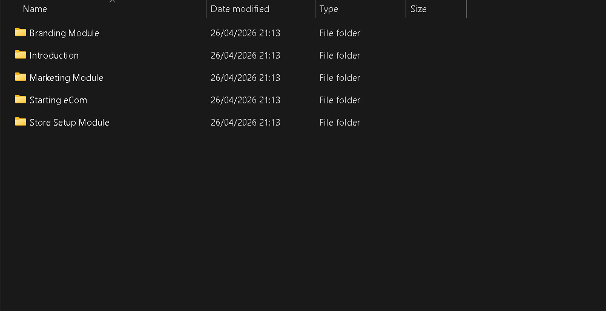Select the Marketing Module name label
Viewport: 606px width, 311px height.
pos(67,78)
